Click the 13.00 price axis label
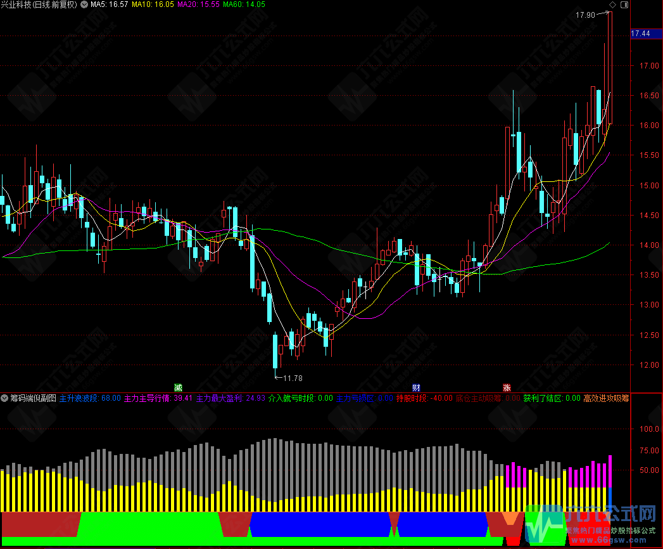The width and height of the screenshot is (663, 549). coord(649,305)
